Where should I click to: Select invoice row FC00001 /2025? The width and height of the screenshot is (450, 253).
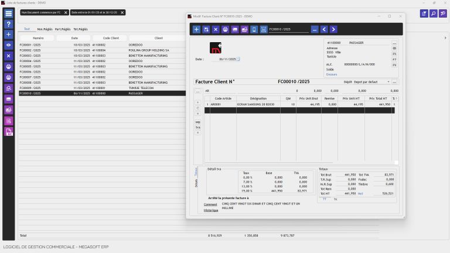tap(102, 45)
